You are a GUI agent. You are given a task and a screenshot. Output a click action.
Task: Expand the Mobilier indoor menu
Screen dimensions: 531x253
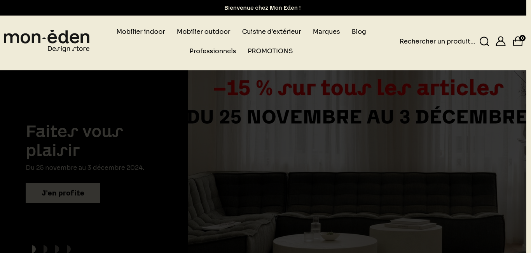coord(141,31)
